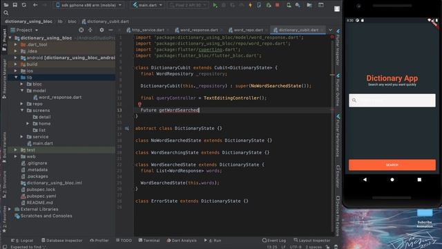The height and width of the screenshot is (249, 442).
Task: Open the Emulator side panel tab
Action: click(338, 176)
